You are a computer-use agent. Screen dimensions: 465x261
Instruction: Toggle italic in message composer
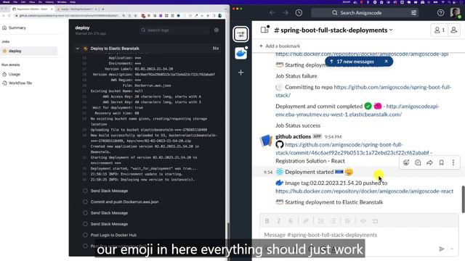pyautogui.click(x=279, y=221)
